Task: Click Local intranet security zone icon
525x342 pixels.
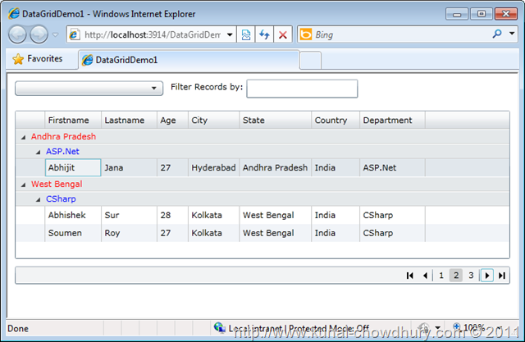Action: (220, 327)
